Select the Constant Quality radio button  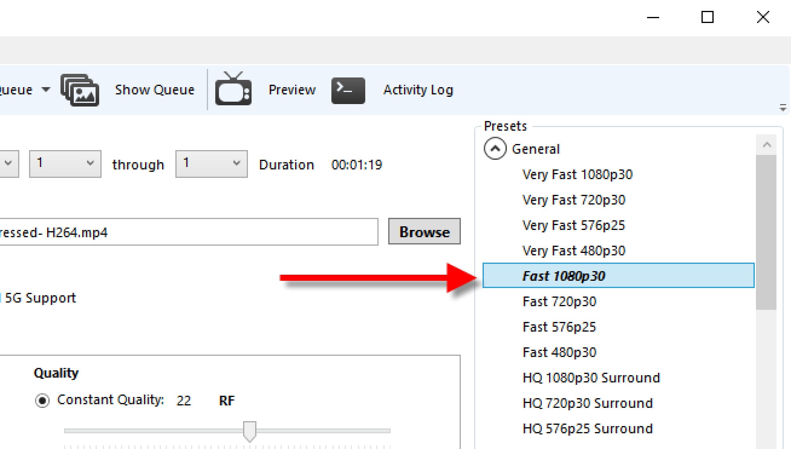(x=42, y=401)
